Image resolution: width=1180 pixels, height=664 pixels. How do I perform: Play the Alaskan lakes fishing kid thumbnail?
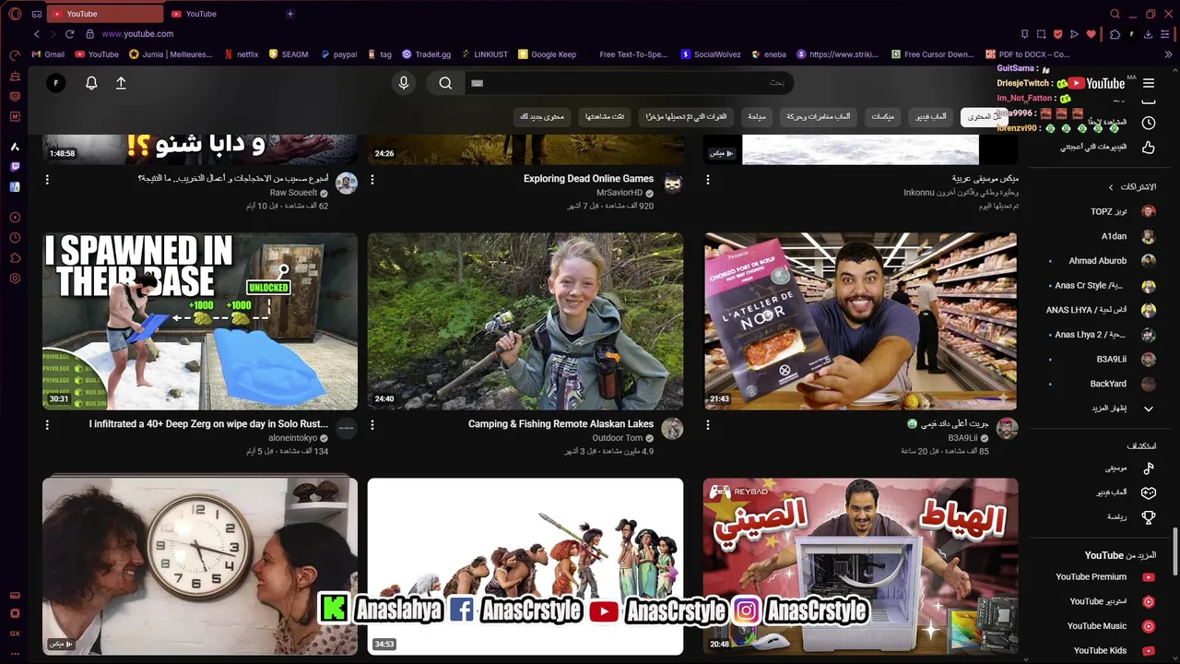click(525, 321)
